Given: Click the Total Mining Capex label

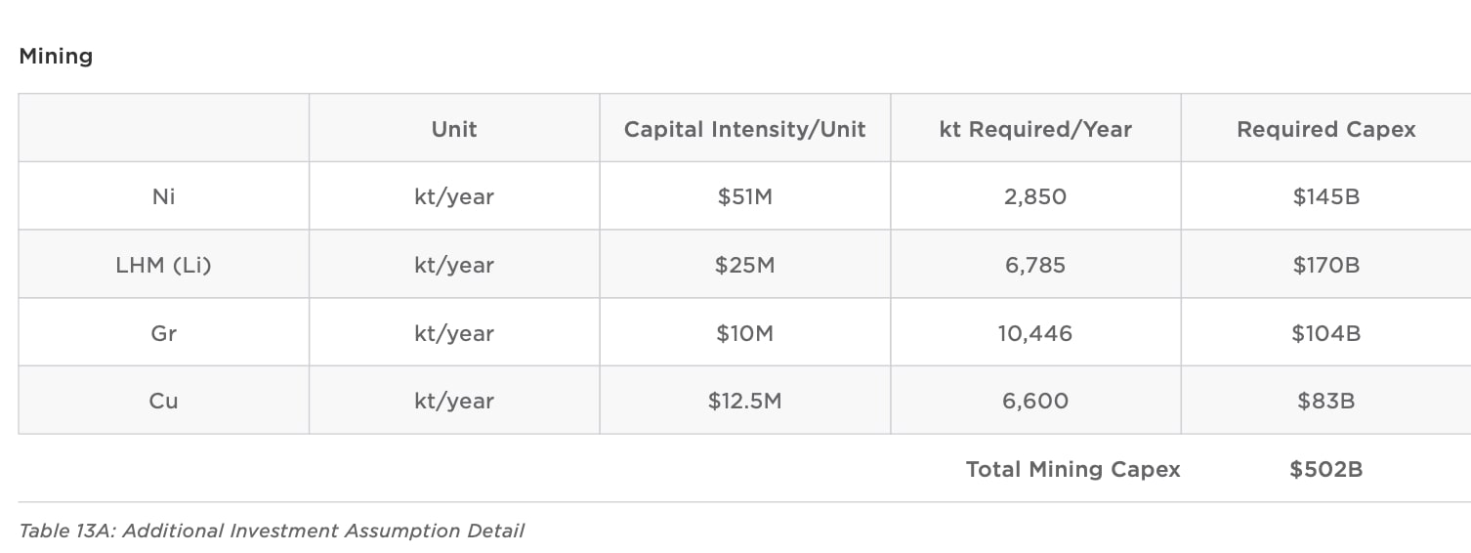Looking at the screenshot, I should pyautogui.click(x=1072, y=469).
